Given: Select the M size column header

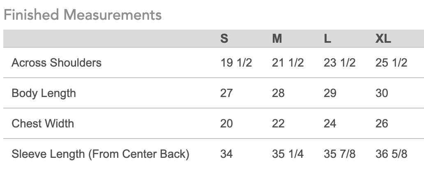Looking at the screenshot, I should 277,39.
